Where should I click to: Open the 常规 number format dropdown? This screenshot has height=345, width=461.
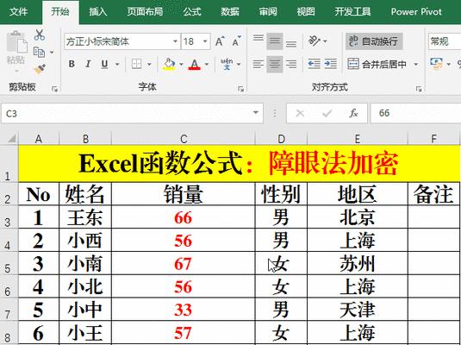tap(445, 41)
